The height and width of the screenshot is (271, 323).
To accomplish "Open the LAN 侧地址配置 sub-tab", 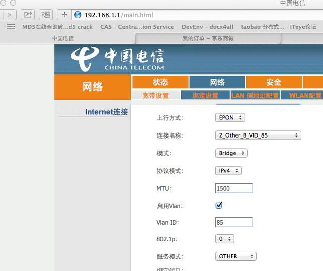I will point(255,96).
